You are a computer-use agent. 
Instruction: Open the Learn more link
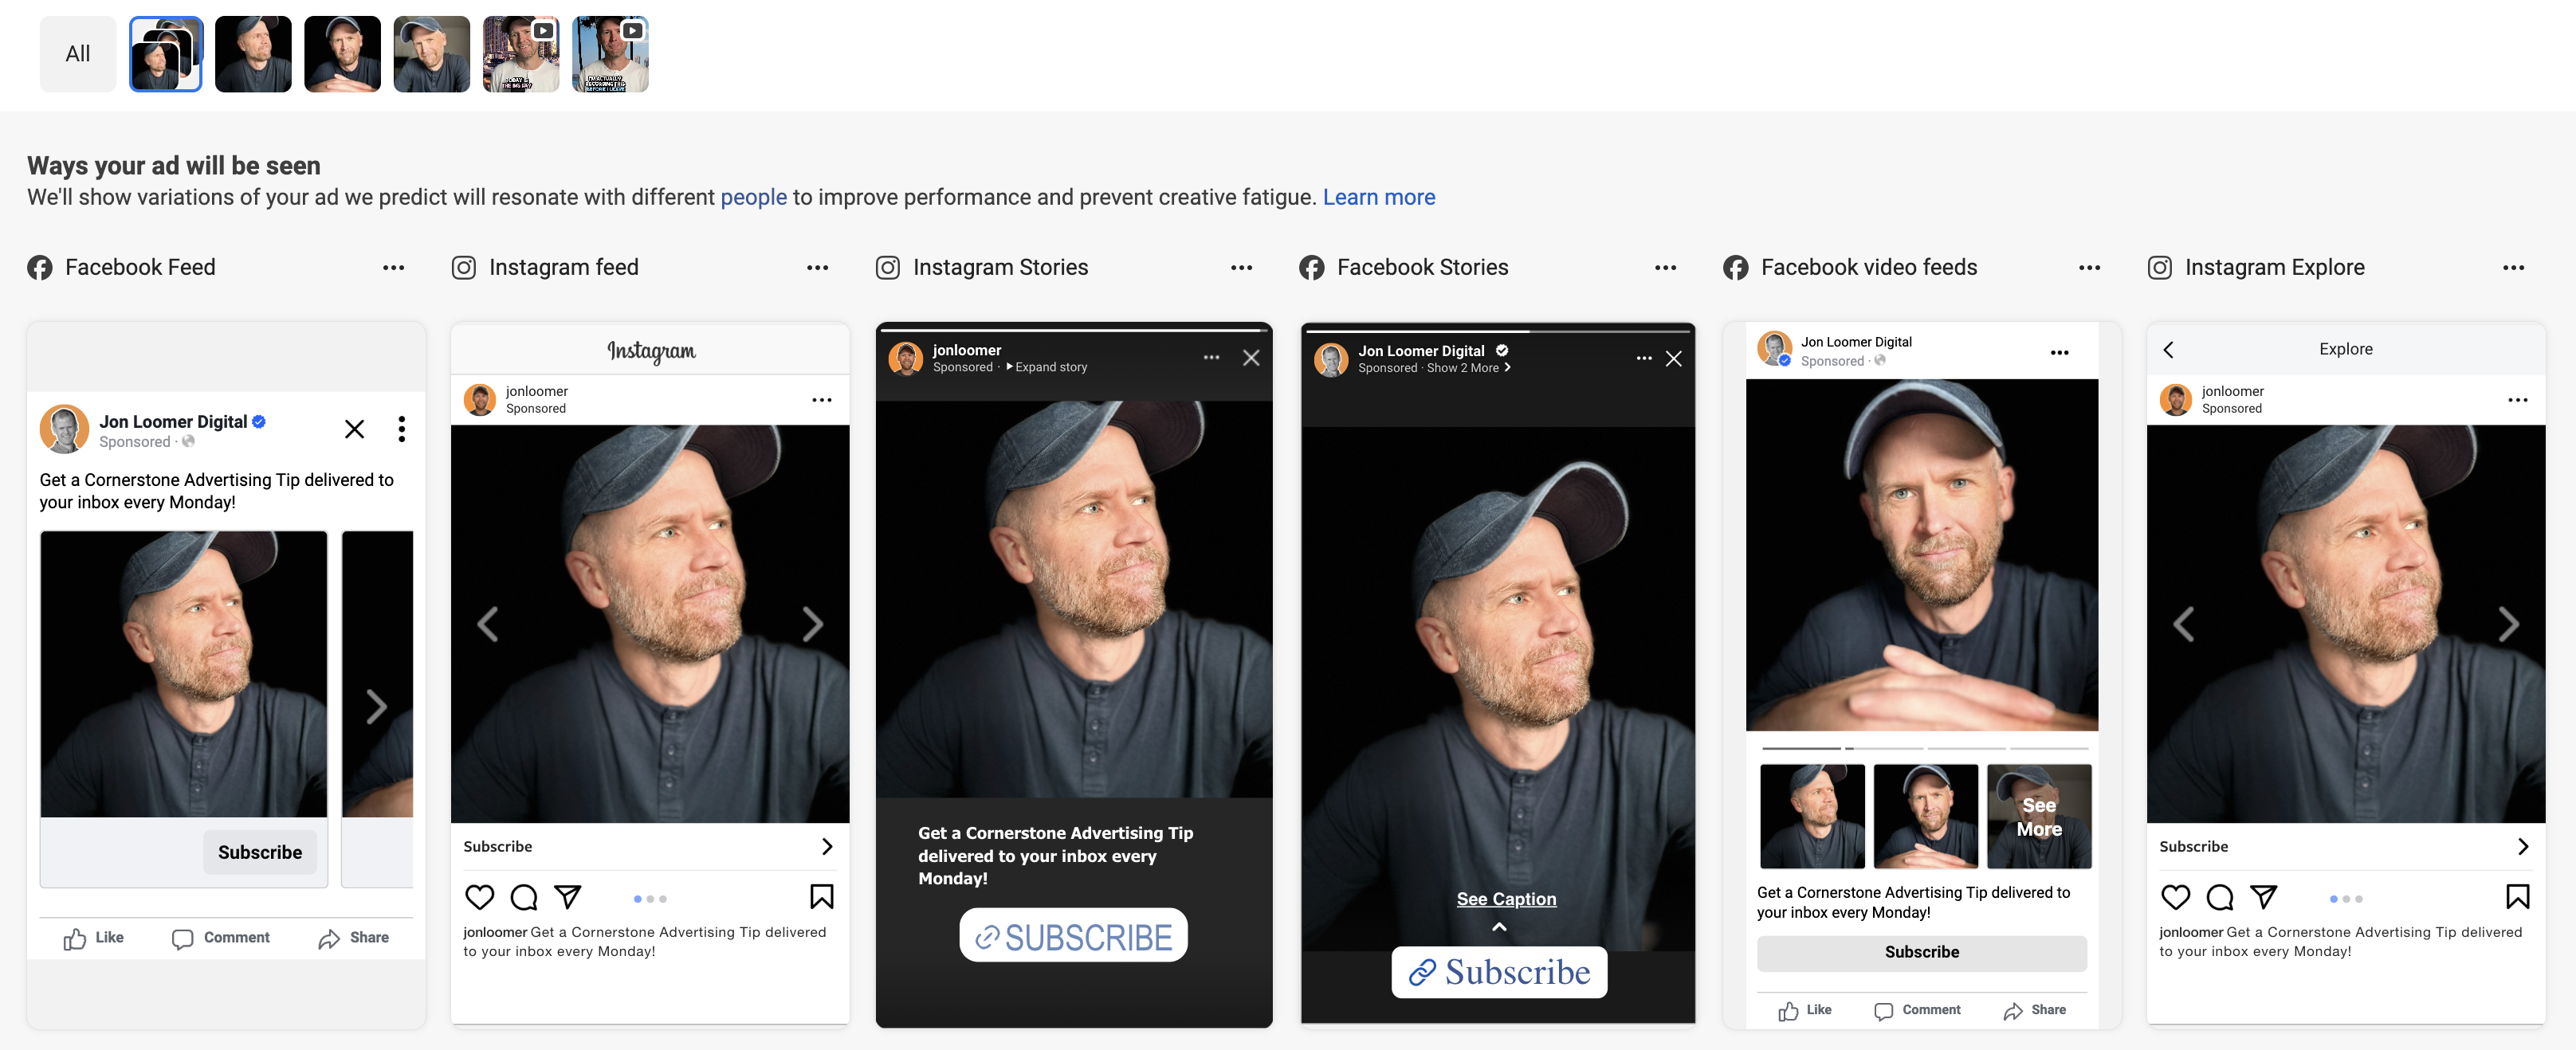[1379, 197]
